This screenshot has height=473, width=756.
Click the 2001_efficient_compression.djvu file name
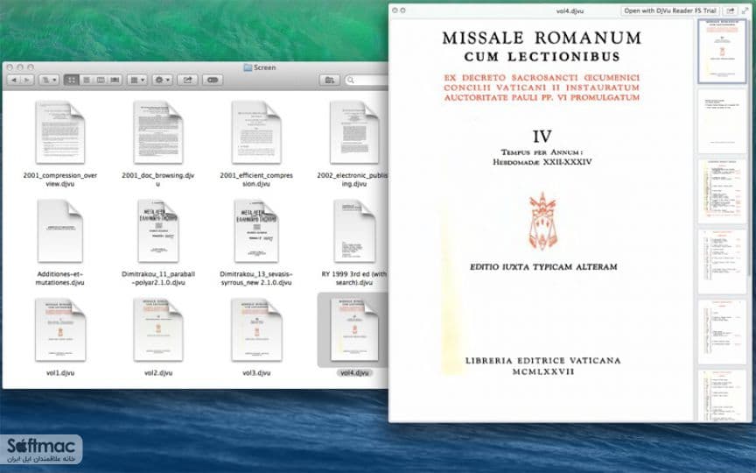point(256,180)
